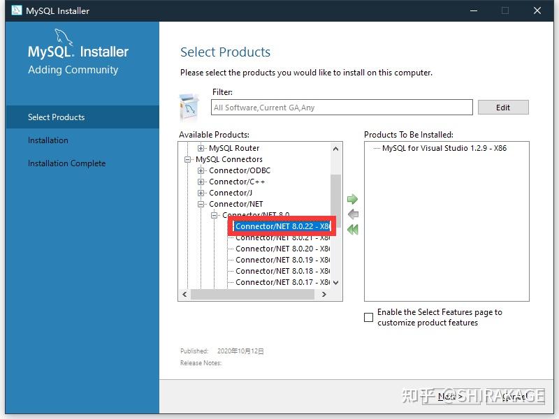Open the Installation Complete step
Viewport: 559px width, 419px height.
tap(66, 163)
